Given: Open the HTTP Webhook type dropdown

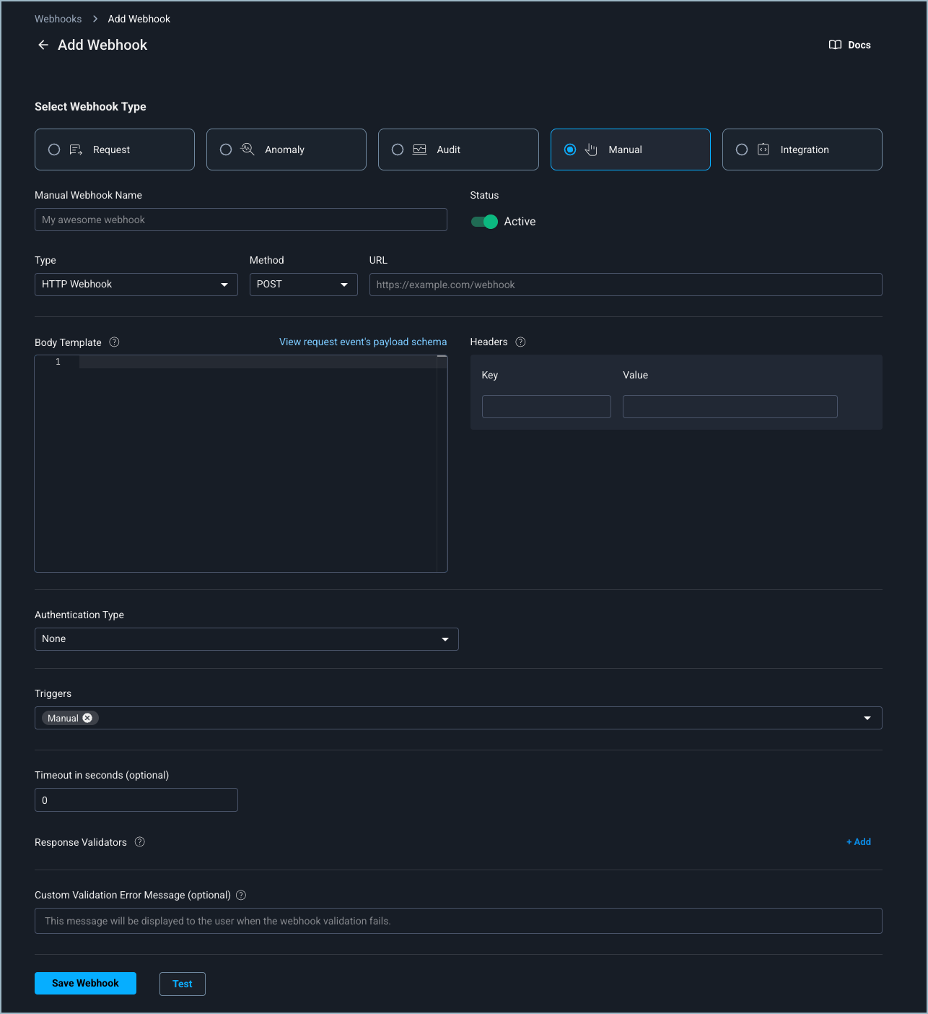Looking at the screenshot, I should 136,285.
